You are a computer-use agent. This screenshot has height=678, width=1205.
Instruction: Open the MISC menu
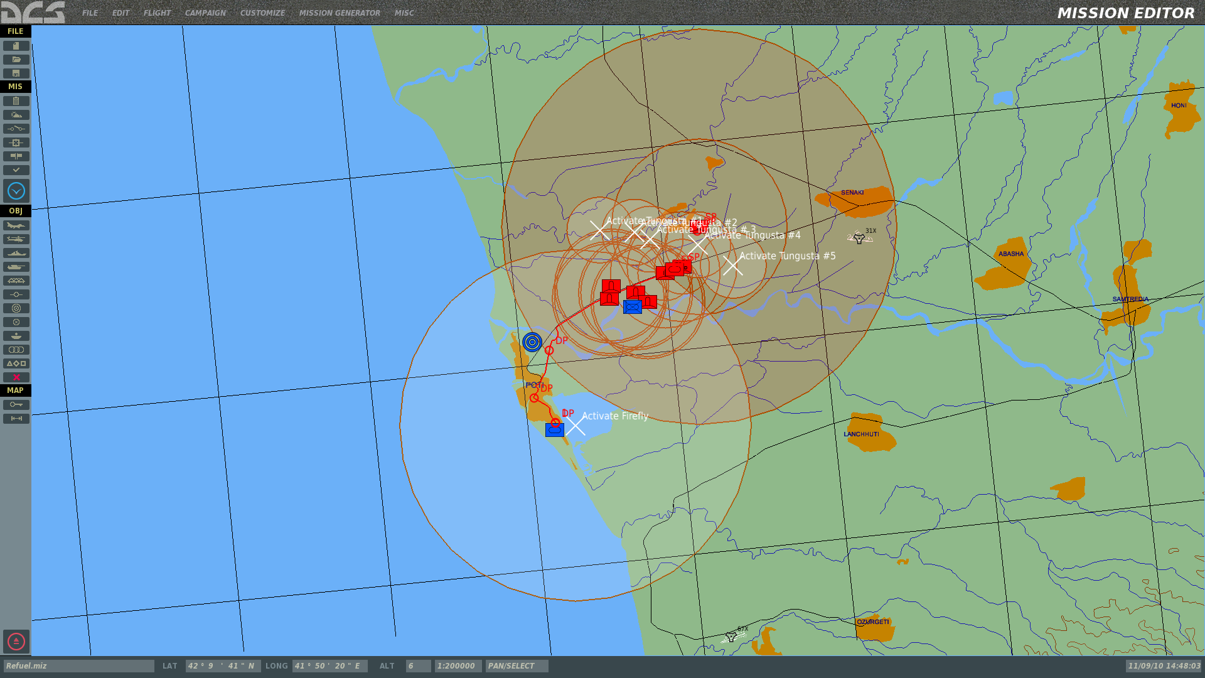[404, 13]
